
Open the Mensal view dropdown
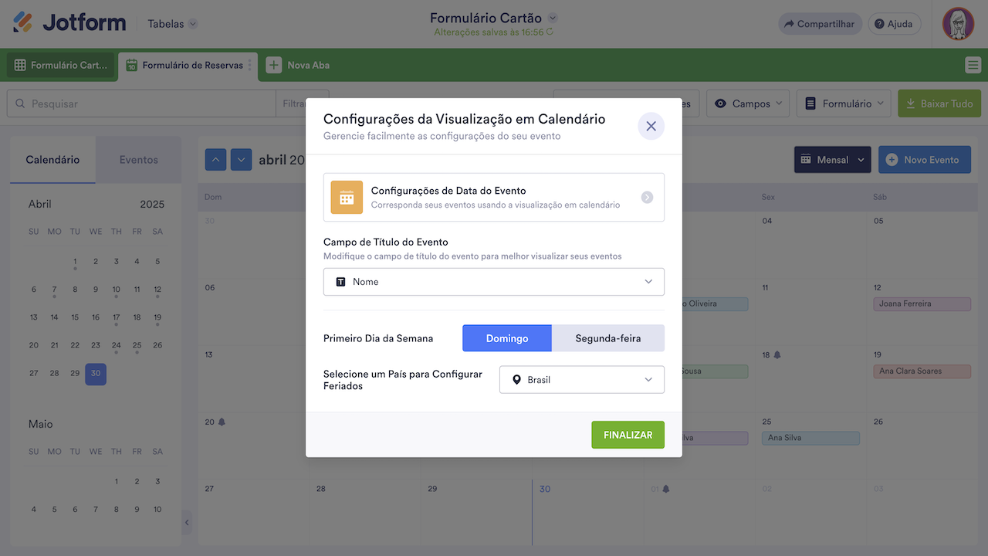pos(832,160)
